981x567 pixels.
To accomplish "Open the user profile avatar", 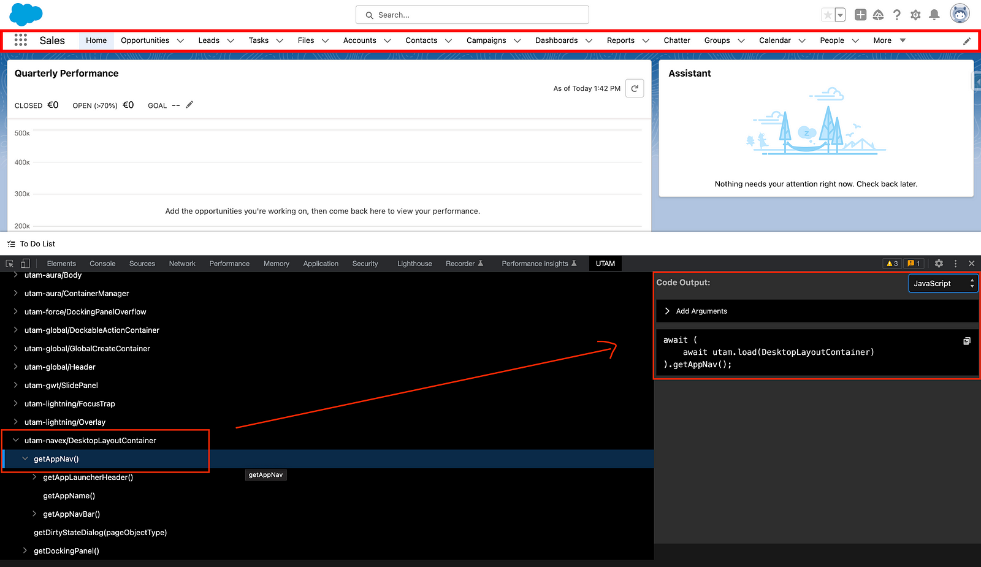I will [960, 13].
